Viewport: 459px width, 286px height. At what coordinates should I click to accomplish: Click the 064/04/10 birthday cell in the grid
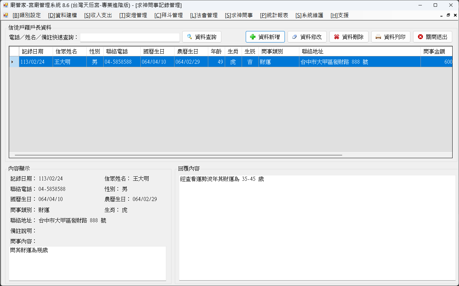tap(157, 62)
